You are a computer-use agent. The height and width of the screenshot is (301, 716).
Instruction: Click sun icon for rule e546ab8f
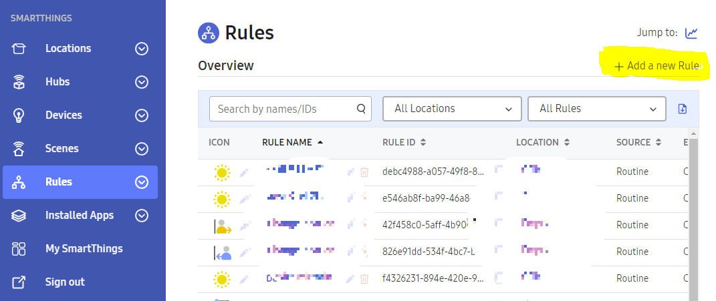tap(222, 199)
